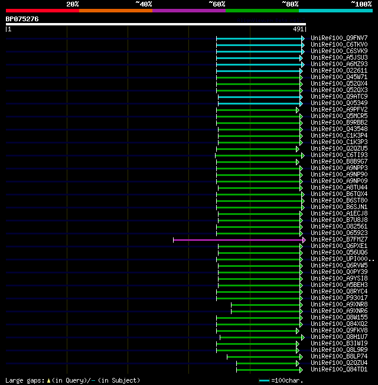
Task: Click the BP075276 query name
Action: coord(22,19)
